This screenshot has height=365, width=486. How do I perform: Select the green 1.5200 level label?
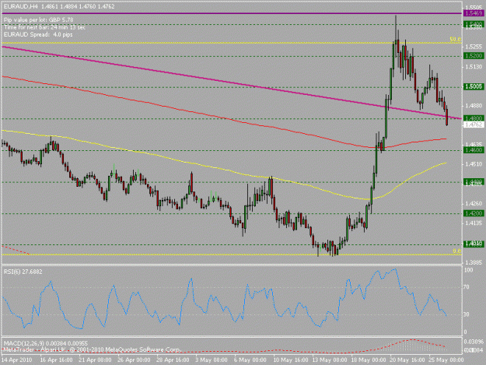[x=474, y=55]
